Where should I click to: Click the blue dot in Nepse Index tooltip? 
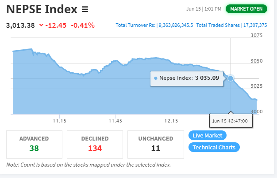(155, 78)
